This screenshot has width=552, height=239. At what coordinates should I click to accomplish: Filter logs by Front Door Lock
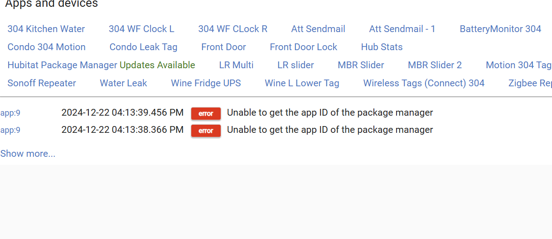(303, 47)
